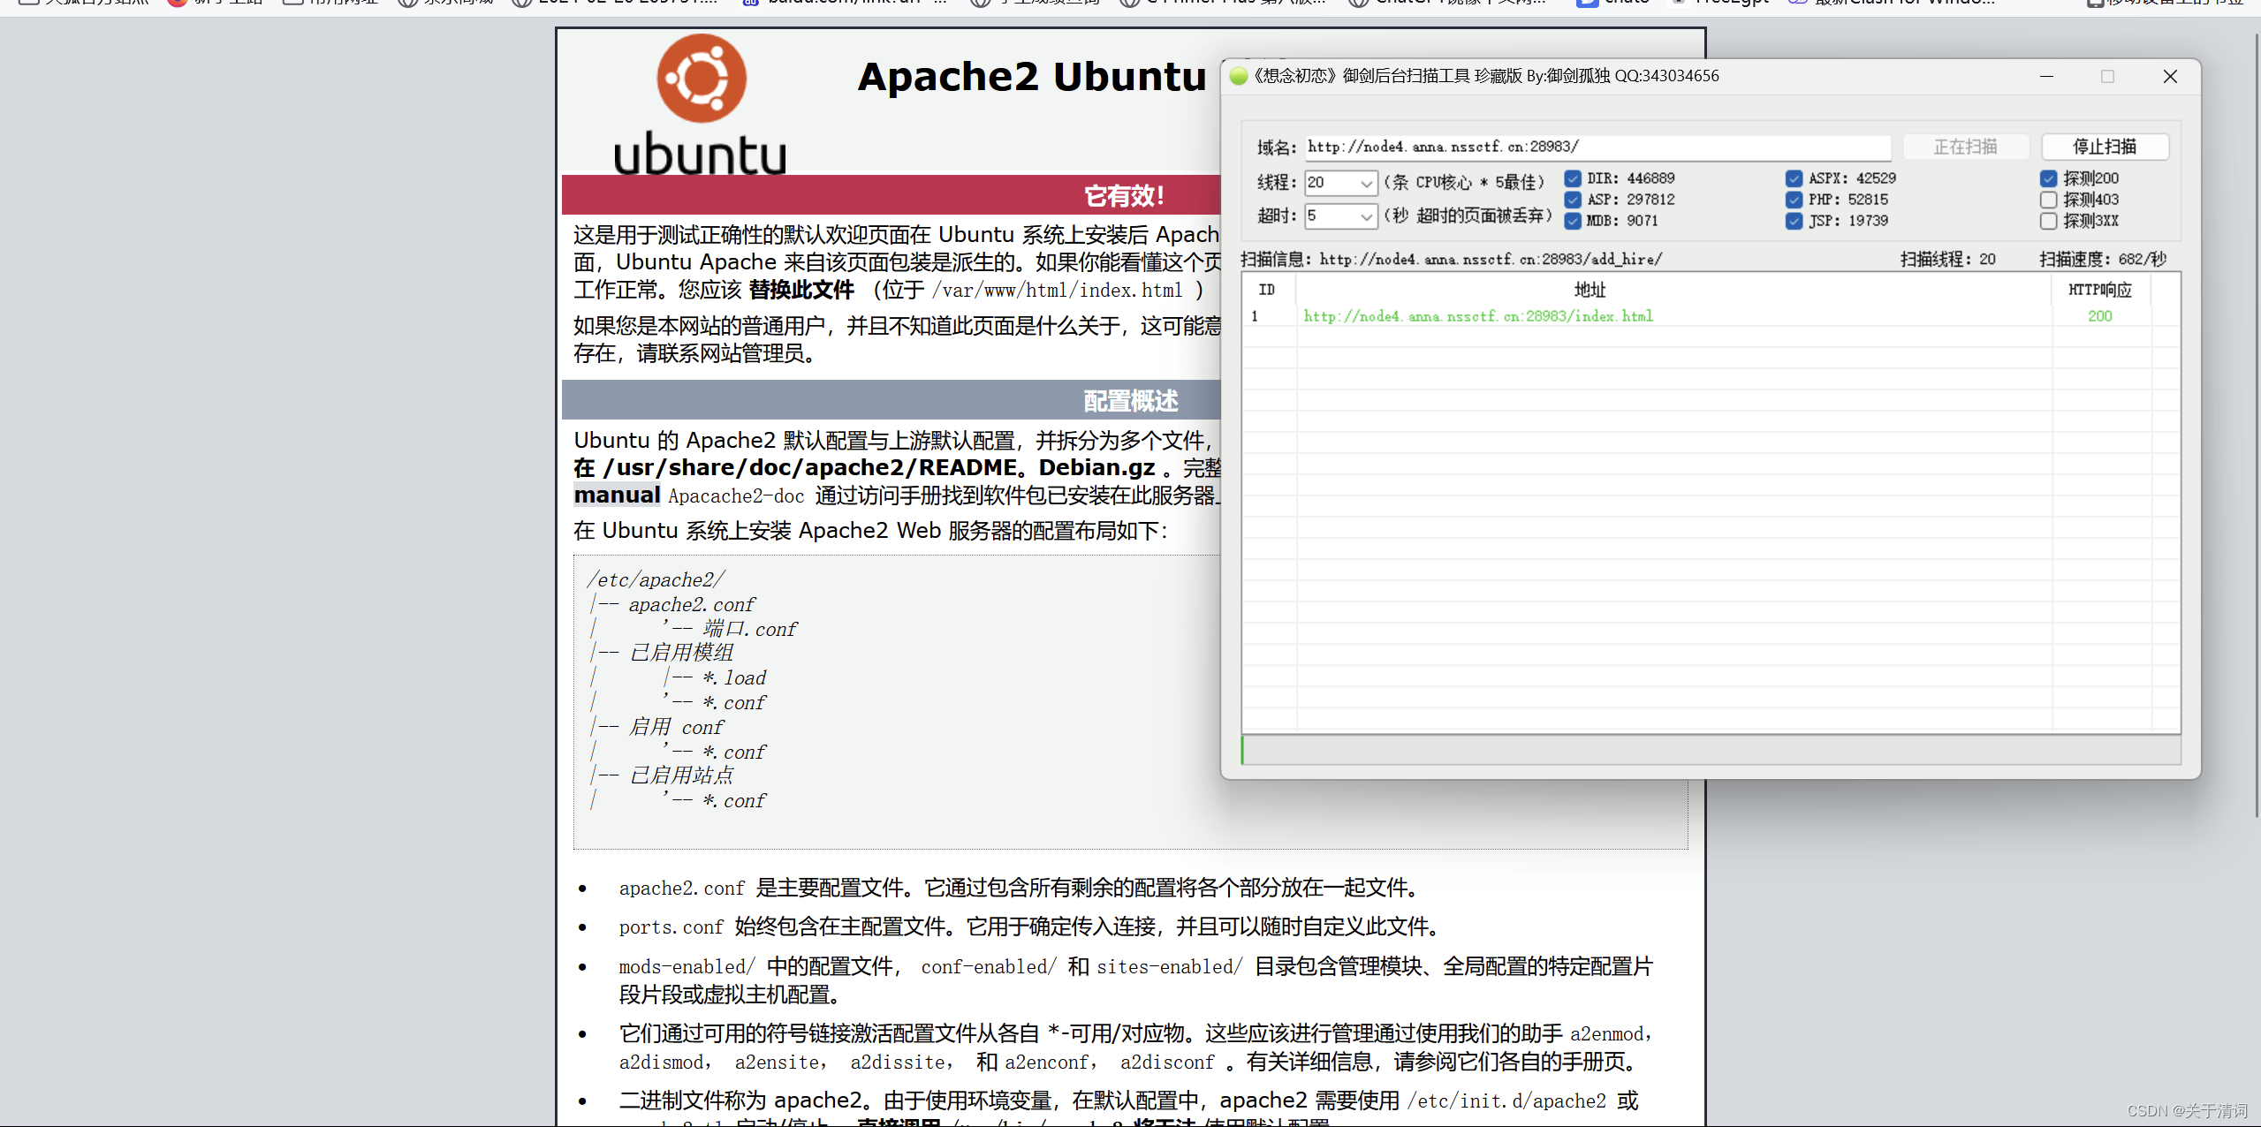Toggle the JSP dictionary checkbox
2261x1127 pixels.
1794,221
